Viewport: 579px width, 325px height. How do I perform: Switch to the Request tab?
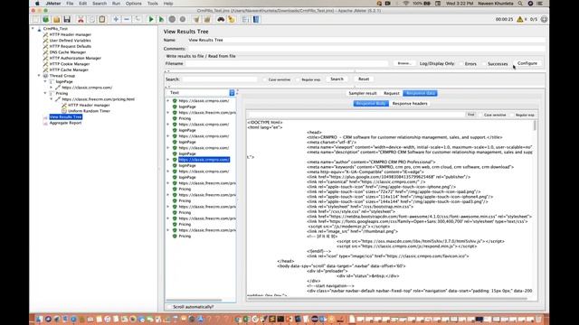(x=392, y=93)
